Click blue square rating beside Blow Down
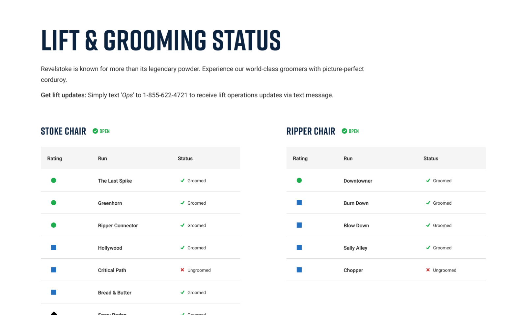 (299, 225)
